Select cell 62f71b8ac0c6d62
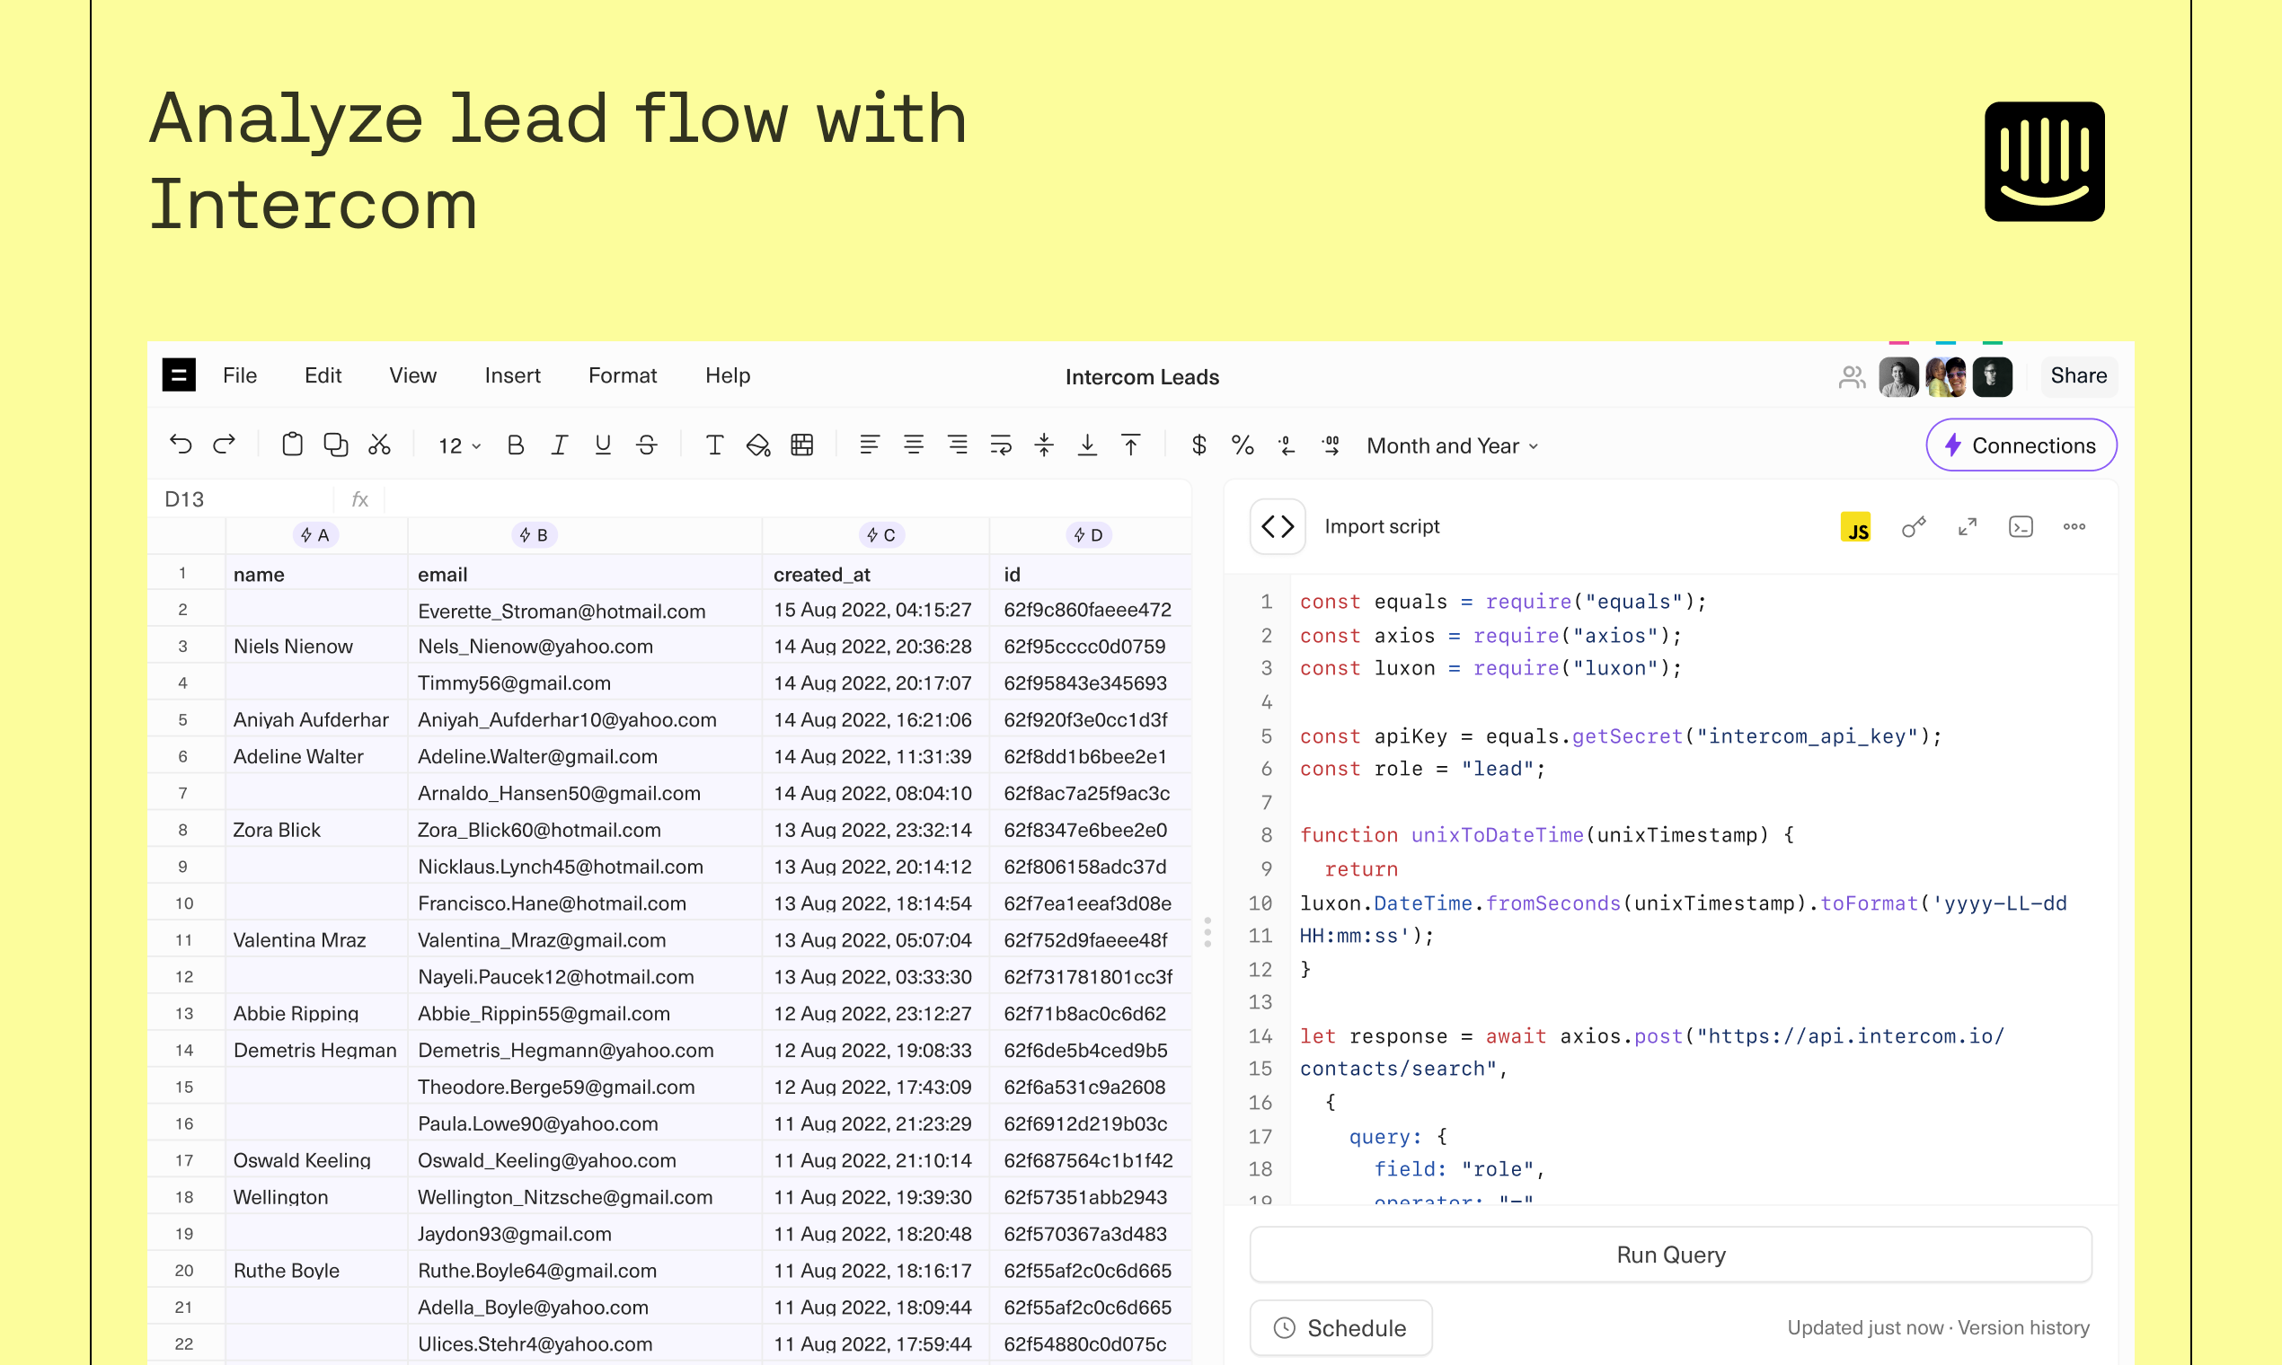 [x=1092, y=1014]
